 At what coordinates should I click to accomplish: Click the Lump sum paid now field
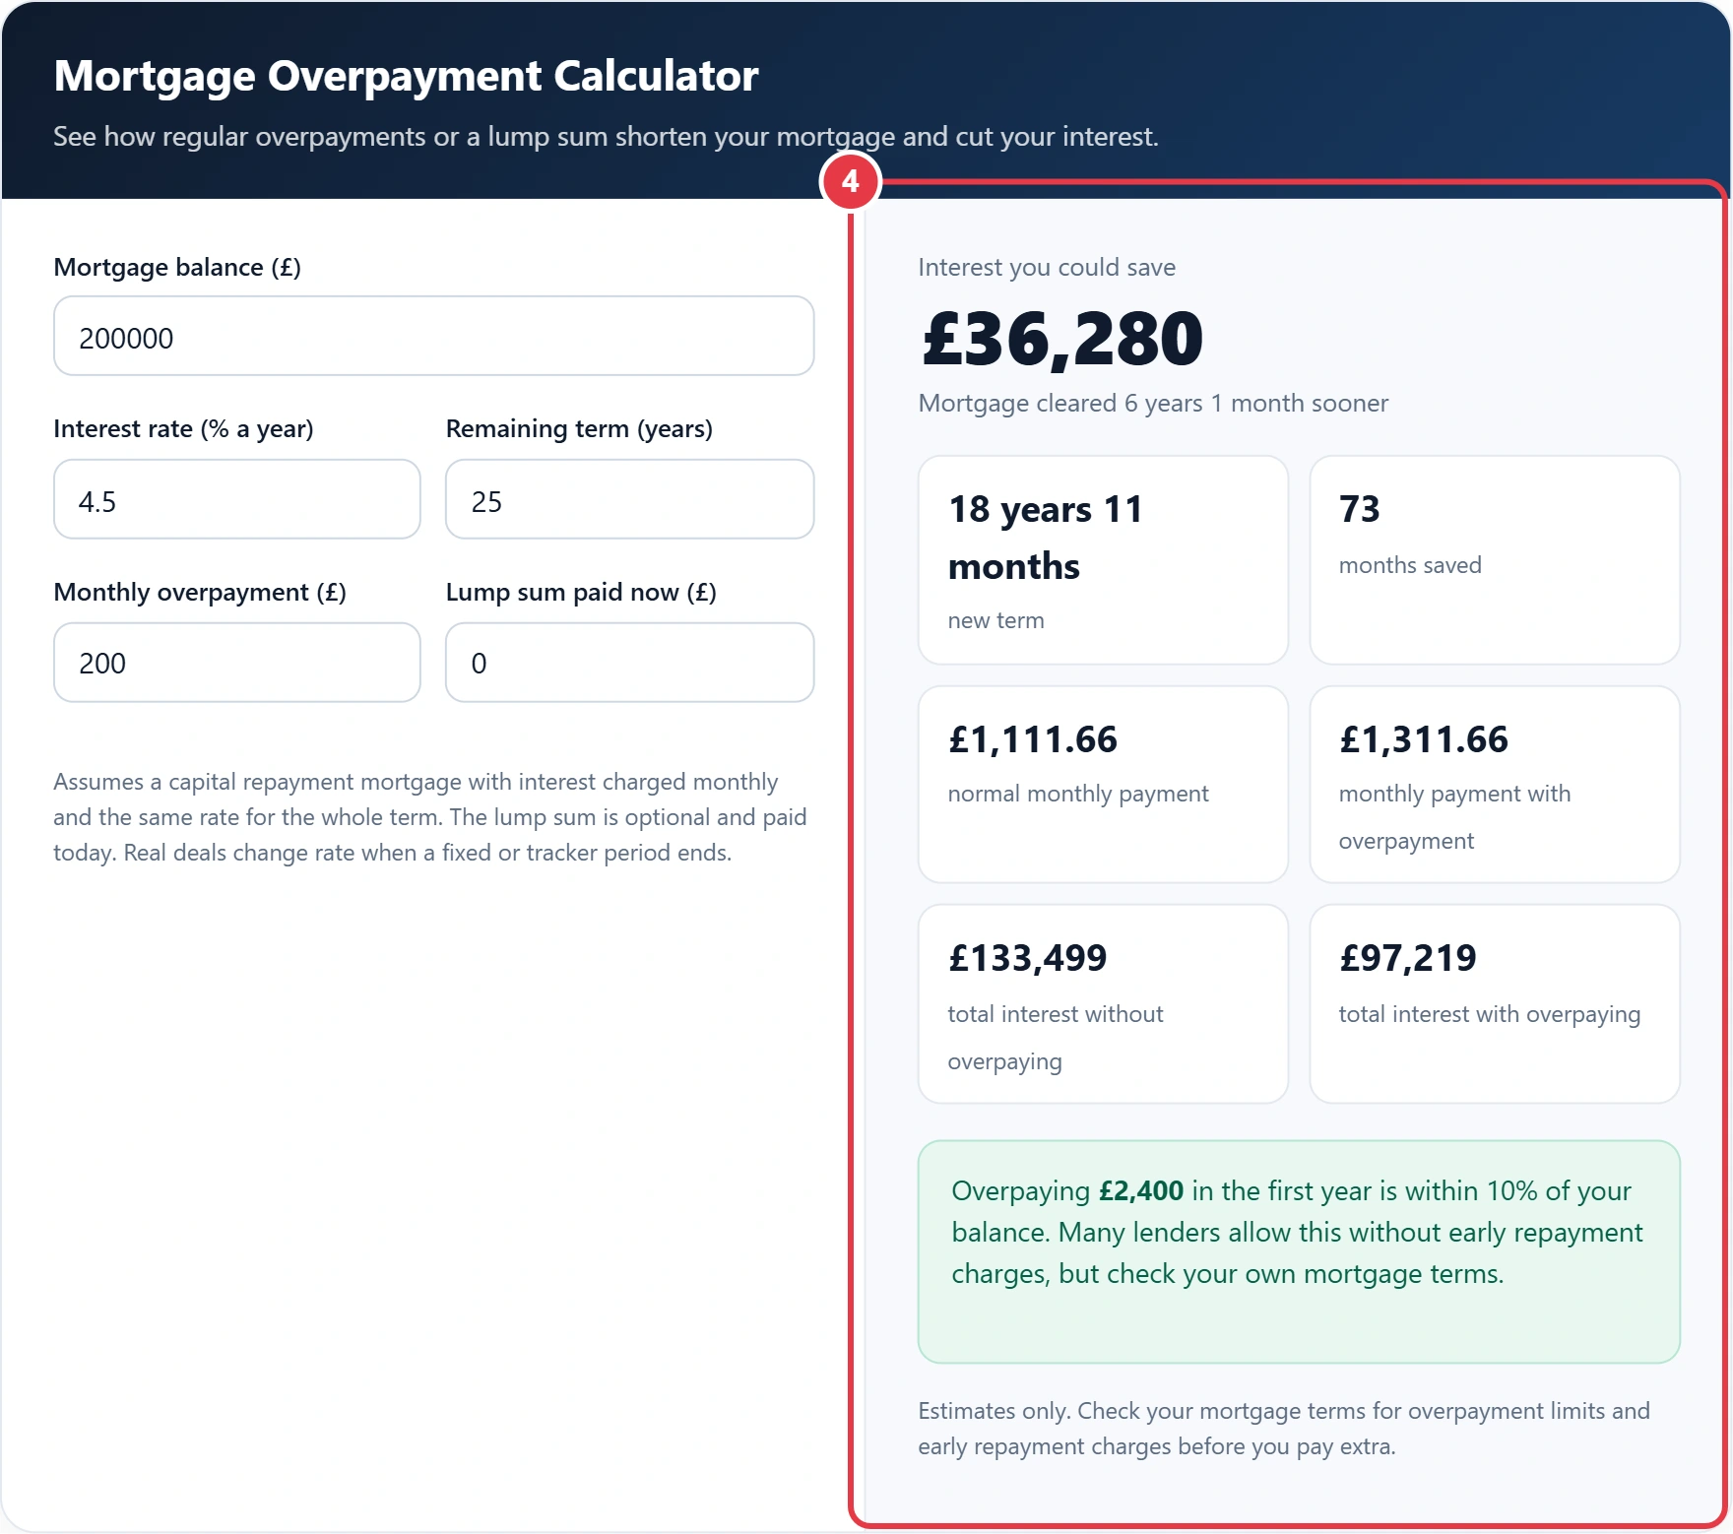[629, 663]
